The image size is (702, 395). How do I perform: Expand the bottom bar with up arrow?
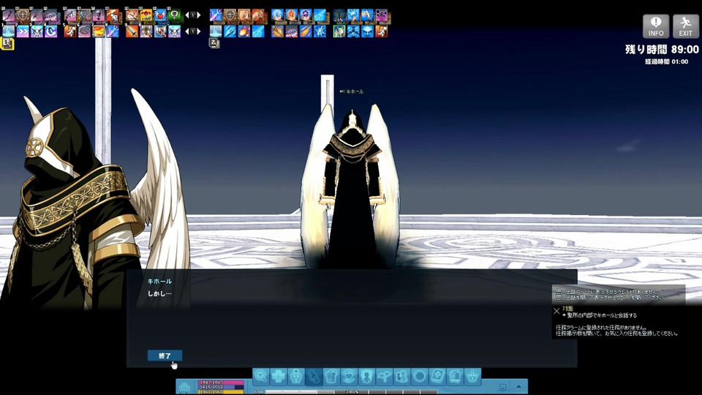[x=518, y=386]
